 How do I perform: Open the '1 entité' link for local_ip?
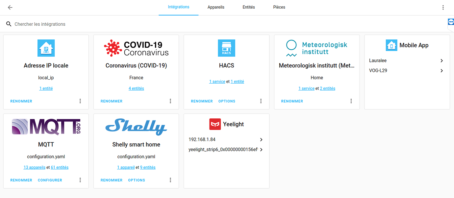click(46, 88)
